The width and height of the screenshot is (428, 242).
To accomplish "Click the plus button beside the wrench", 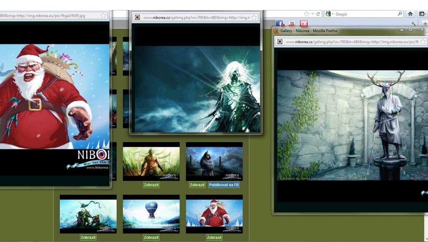I will pyautogui.click(x=425, y=24).
